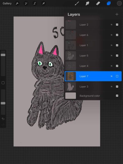Open the active color circle
Image resolution: width=123 pixels, height=164 pixels.
point(119,4)
